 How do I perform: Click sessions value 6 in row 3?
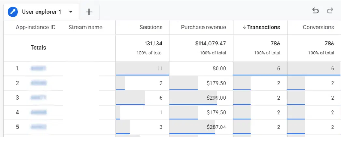tap(161, 98)
